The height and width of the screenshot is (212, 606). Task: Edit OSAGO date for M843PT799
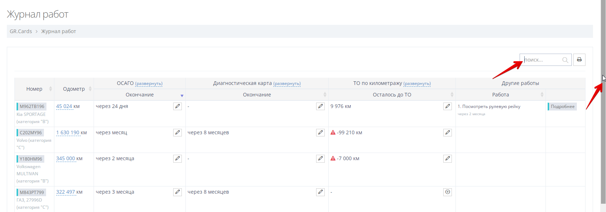coord(178,192)
